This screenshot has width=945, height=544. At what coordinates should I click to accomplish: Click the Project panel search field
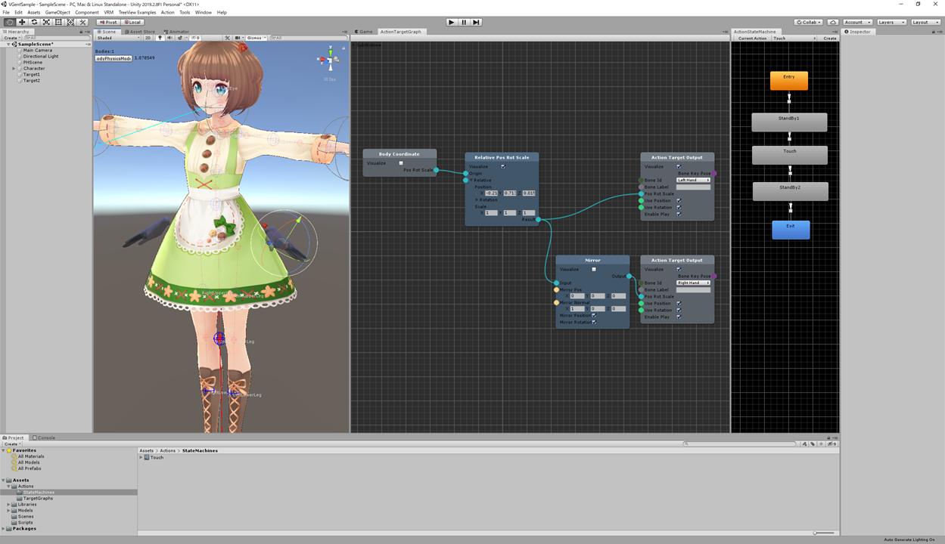click(x=741, y=444)
